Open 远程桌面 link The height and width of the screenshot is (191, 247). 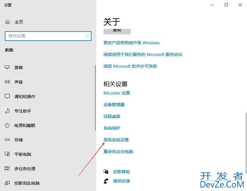point(112,116)
